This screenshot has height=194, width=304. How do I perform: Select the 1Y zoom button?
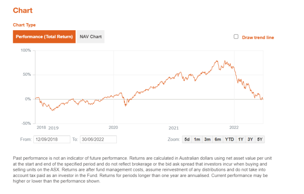coord(241,140)
